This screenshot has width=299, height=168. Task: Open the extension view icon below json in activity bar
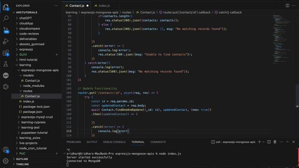6,87
